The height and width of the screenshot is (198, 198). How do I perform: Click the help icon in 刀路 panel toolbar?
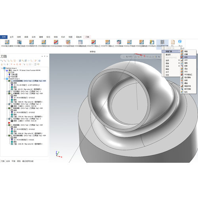pyautogui.click(x=39, y=61)
